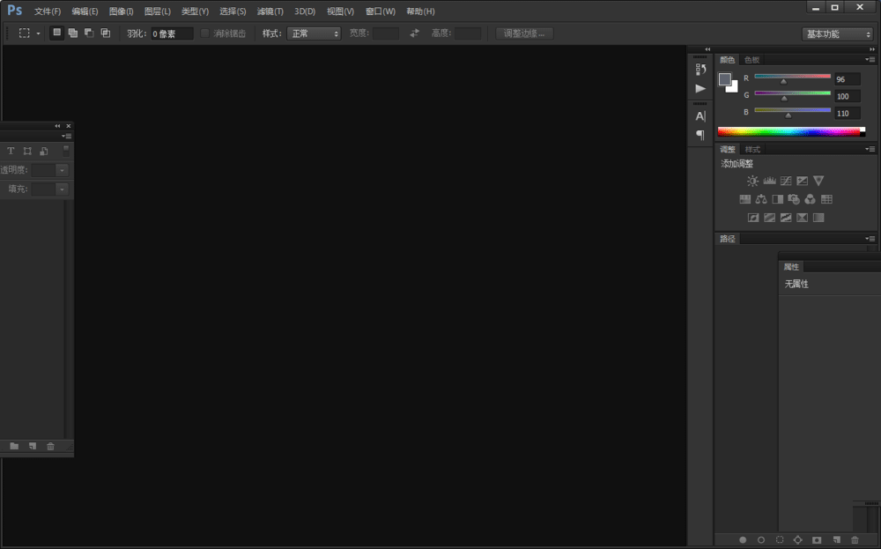
Task: Open the Actions panel play icon
Action: (700, 88)
